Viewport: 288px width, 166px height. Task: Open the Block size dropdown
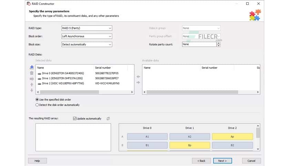(x=87, y=45)
